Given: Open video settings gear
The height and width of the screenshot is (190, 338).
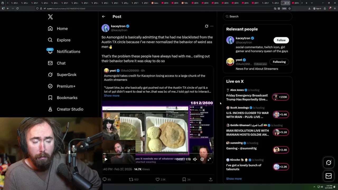Looking at the screenshot, I should point(202,159).
